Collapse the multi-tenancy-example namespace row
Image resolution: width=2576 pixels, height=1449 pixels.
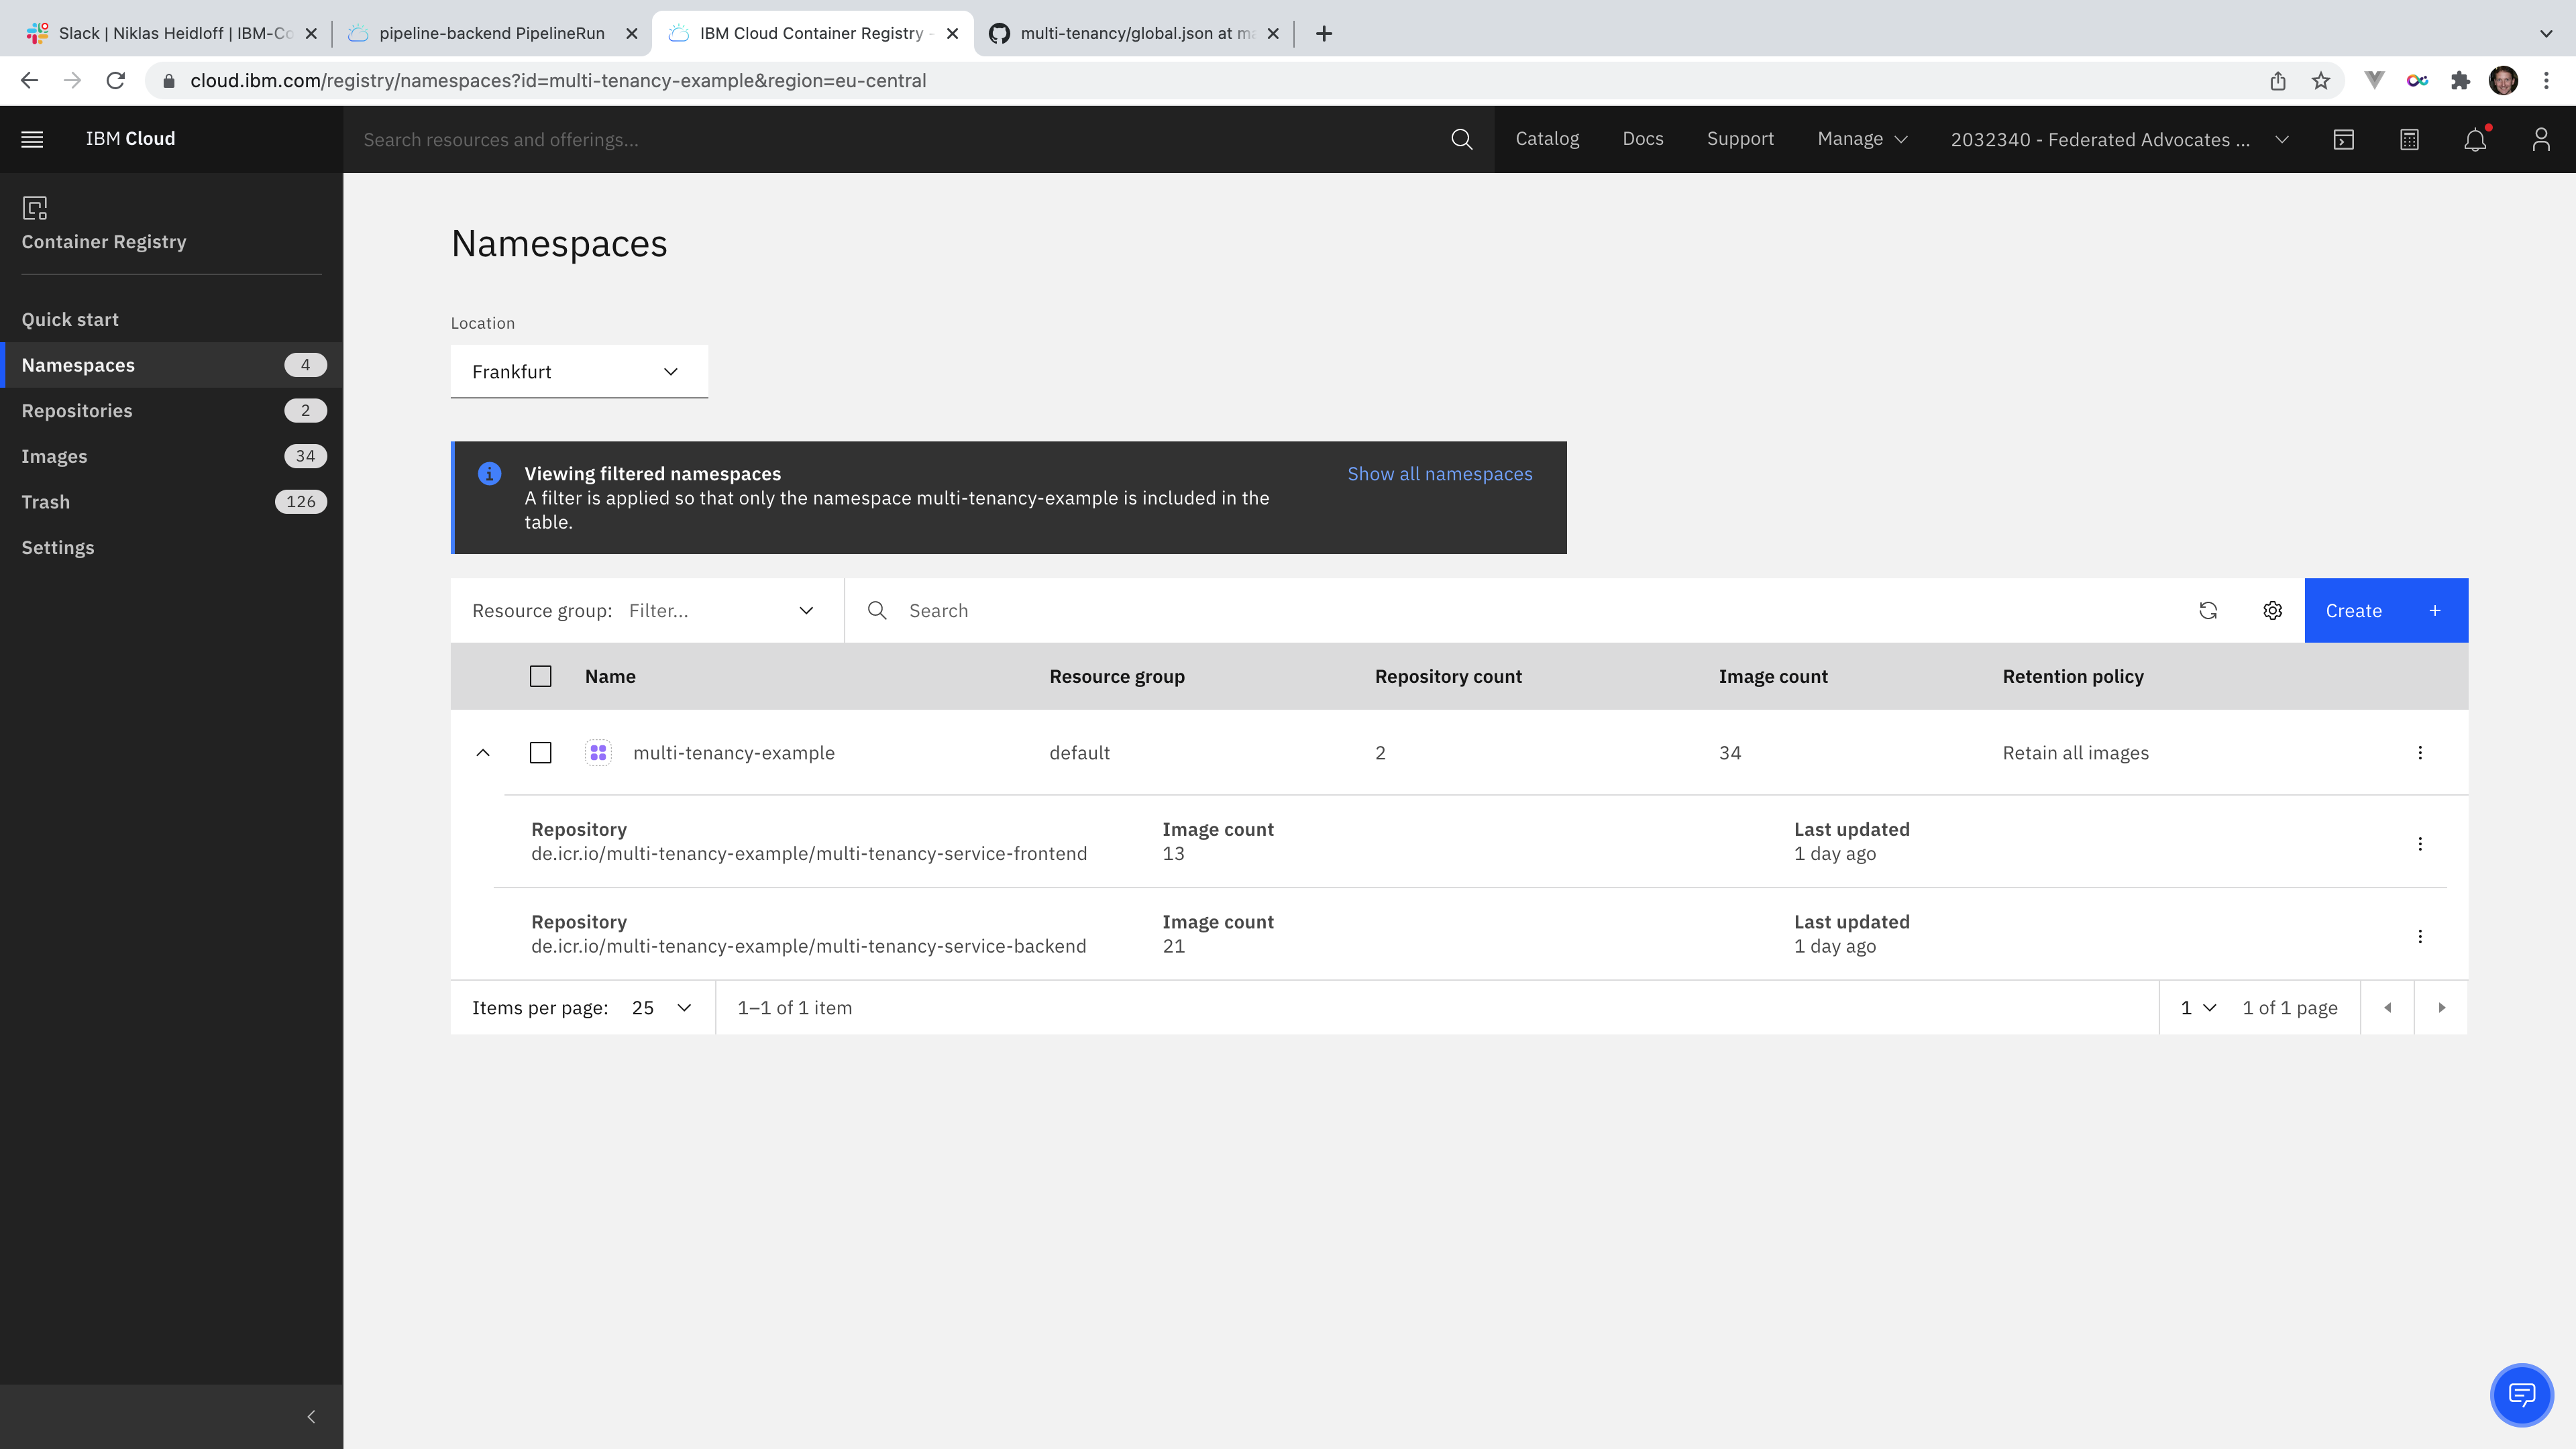point(483,752)
